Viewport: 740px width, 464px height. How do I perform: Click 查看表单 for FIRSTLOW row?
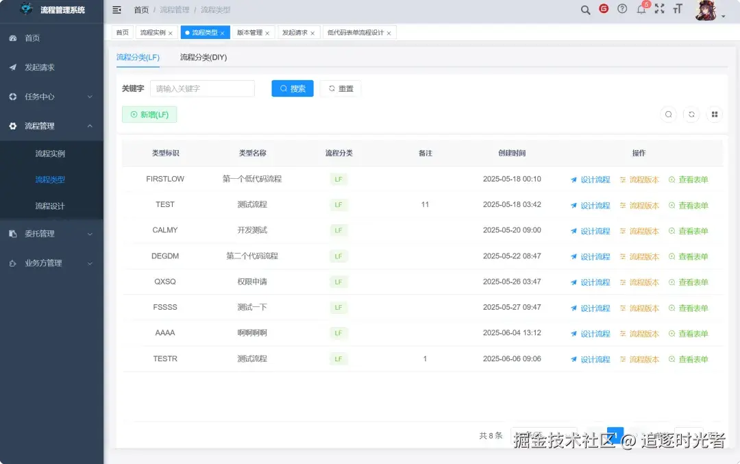click(689, 180)
